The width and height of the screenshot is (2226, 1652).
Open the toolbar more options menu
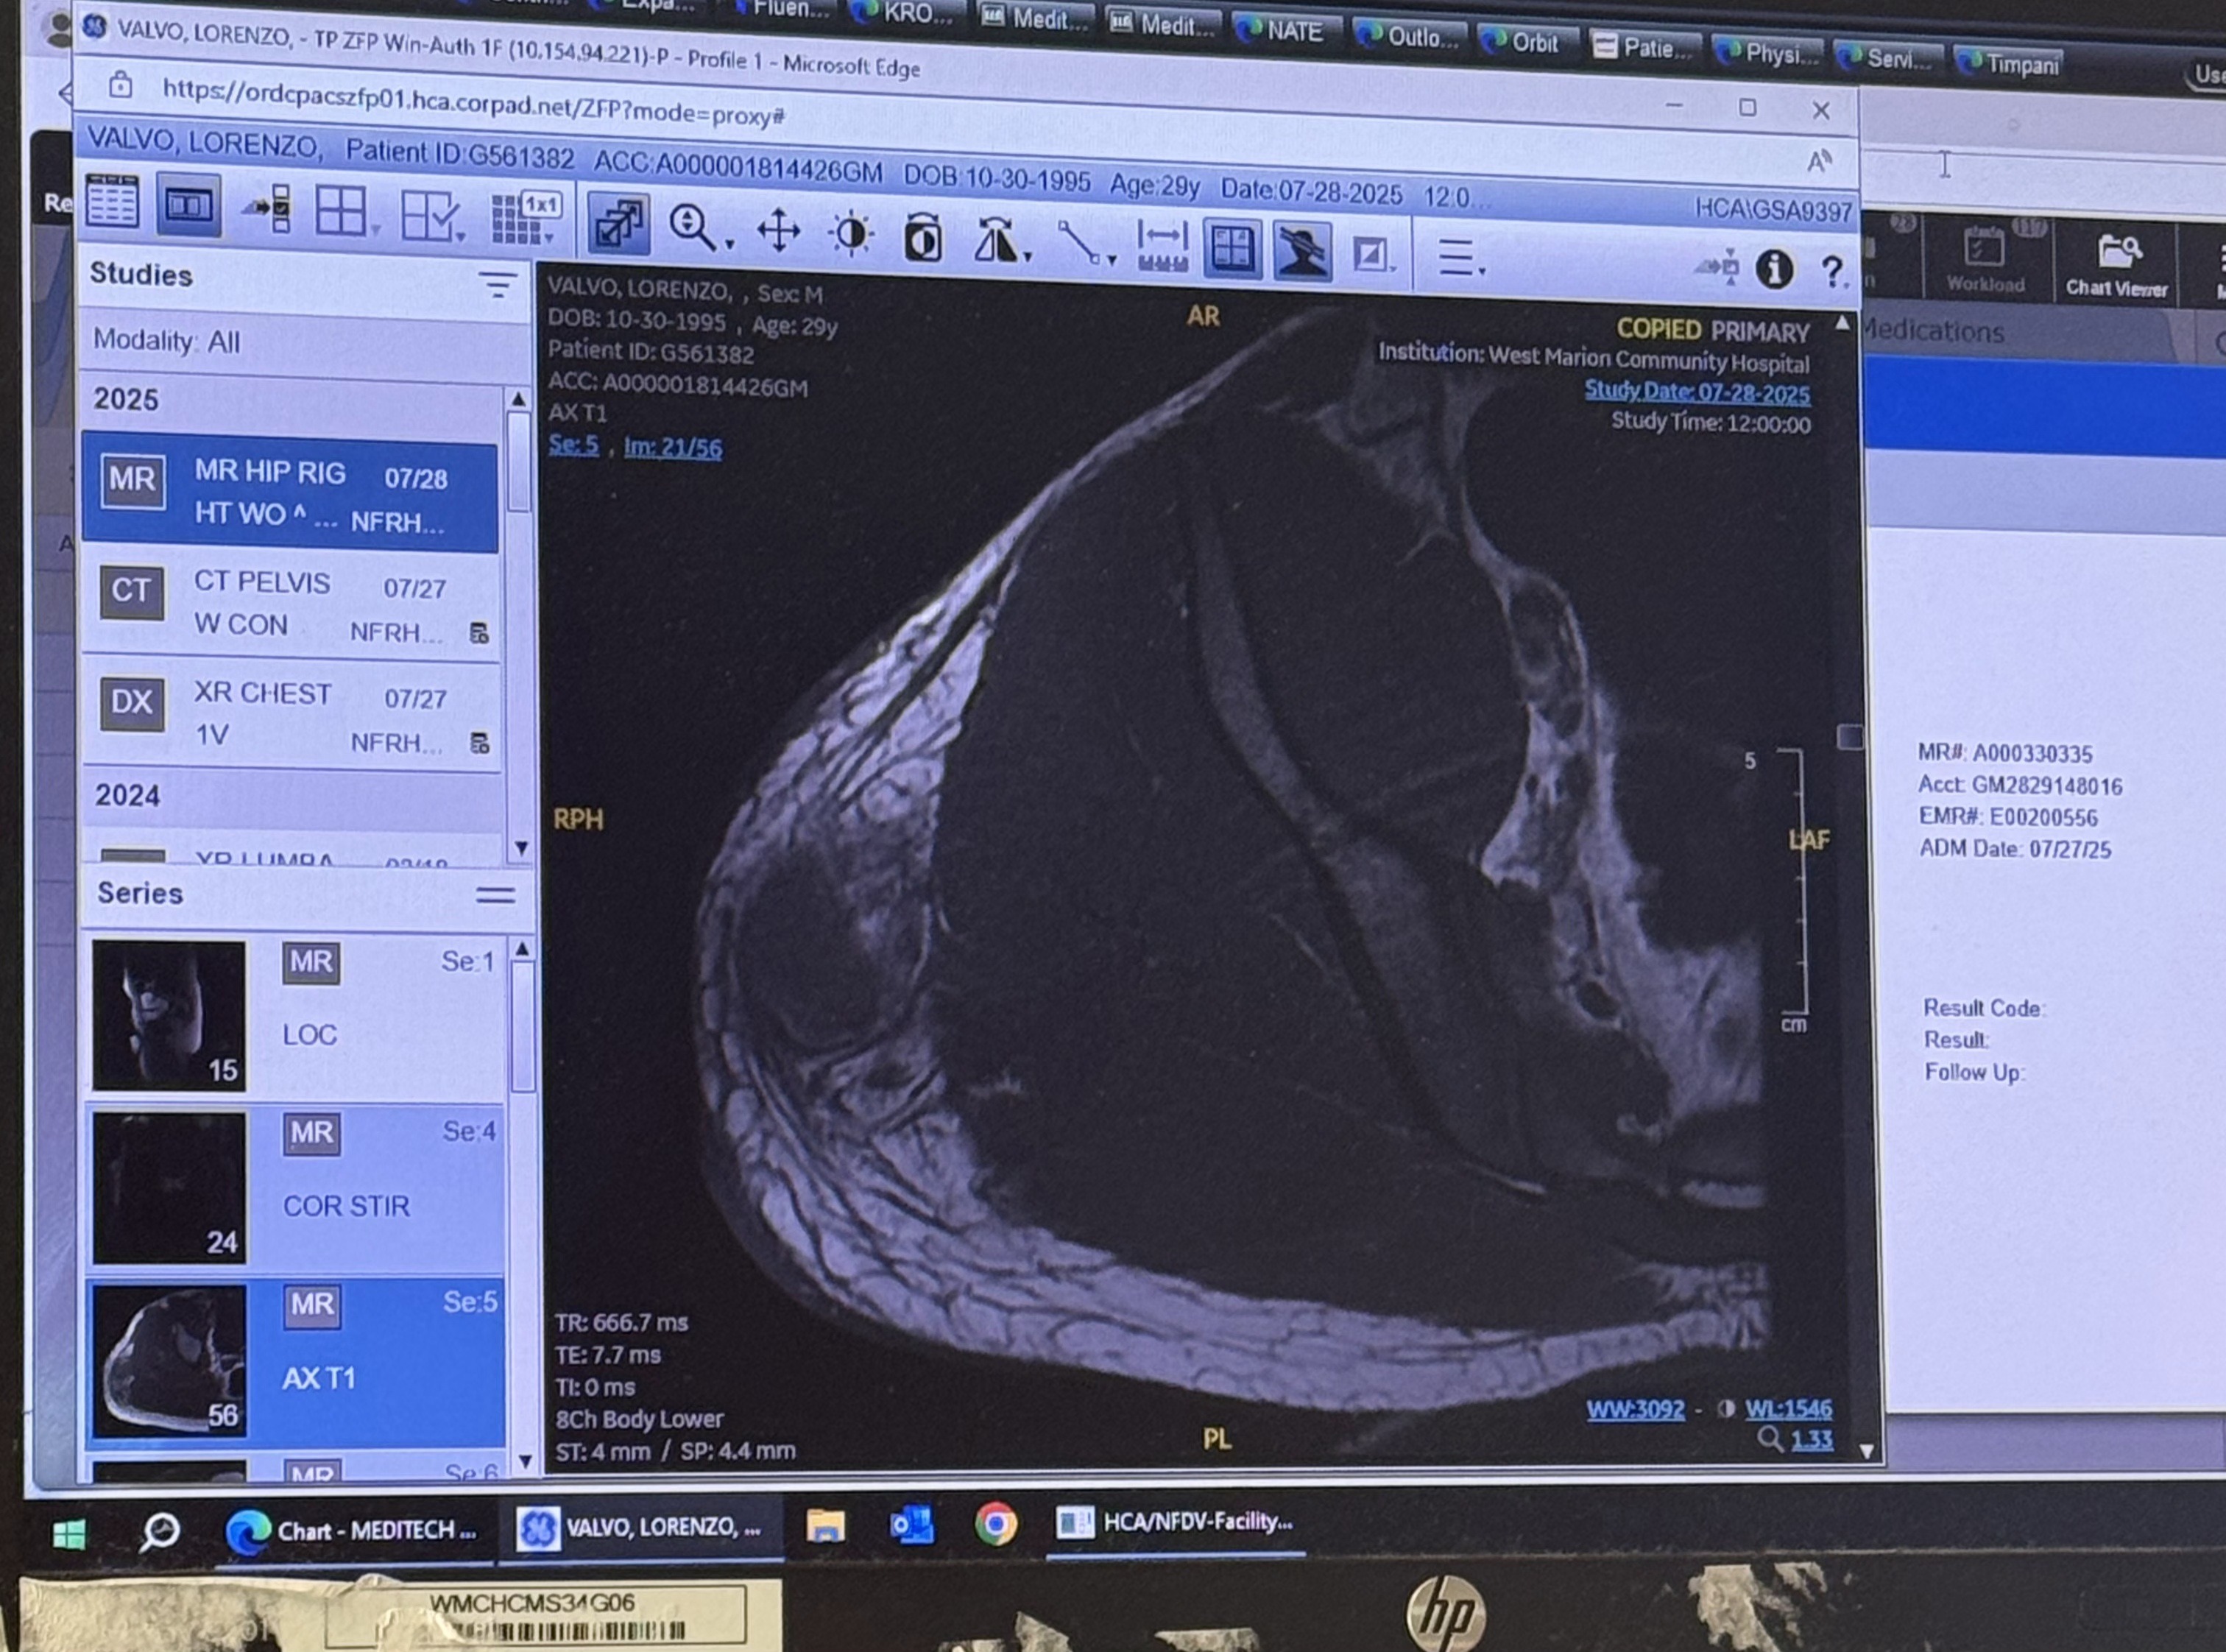(1459, 257)
